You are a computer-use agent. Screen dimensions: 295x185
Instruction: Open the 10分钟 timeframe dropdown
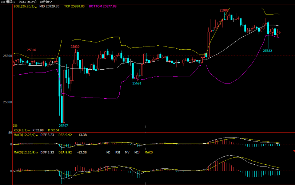click(46, 2)
